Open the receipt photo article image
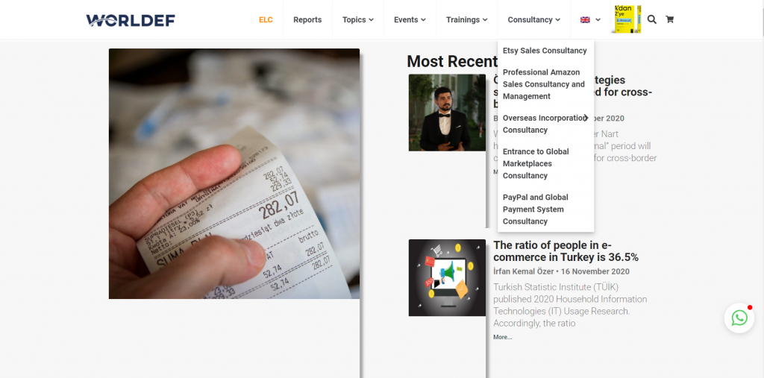764x378 pixels. 234,174
